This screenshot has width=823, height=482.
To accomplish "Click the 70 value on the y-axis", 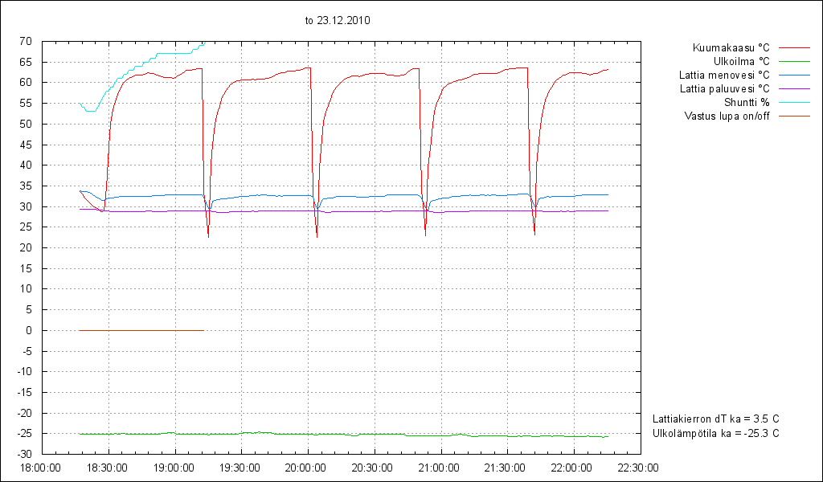I will (26, 41).
